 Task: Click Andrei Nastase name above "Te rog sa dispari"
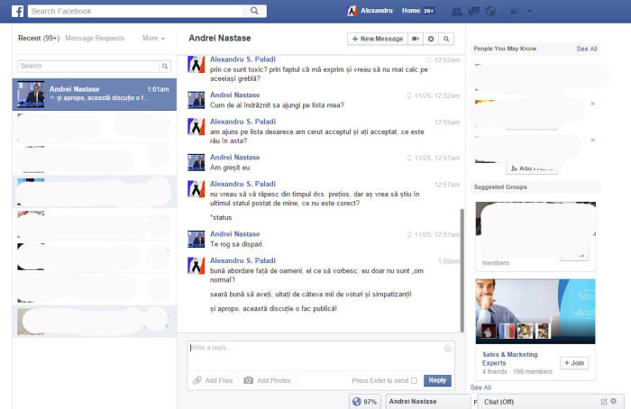point(234,234)
